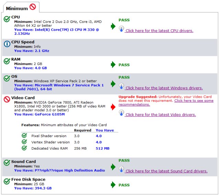
Task: Click the download icon next to CPU drivers link
Action: pyautogui.click(x=121, y=29)
